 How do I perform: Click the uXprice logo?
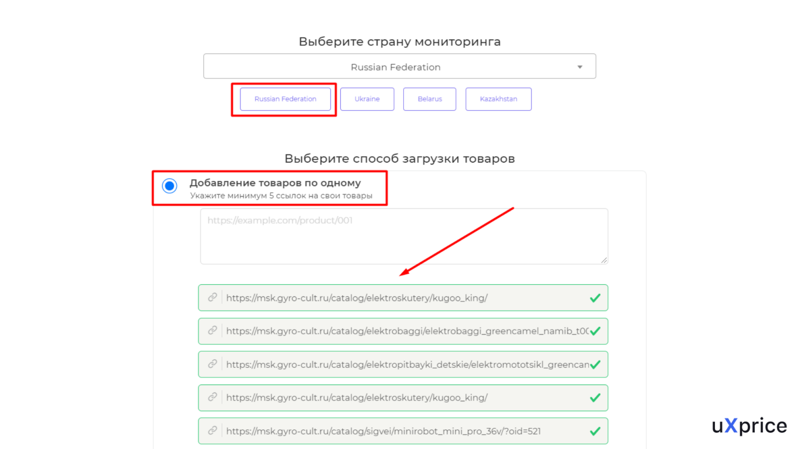(x=749, y=426)
